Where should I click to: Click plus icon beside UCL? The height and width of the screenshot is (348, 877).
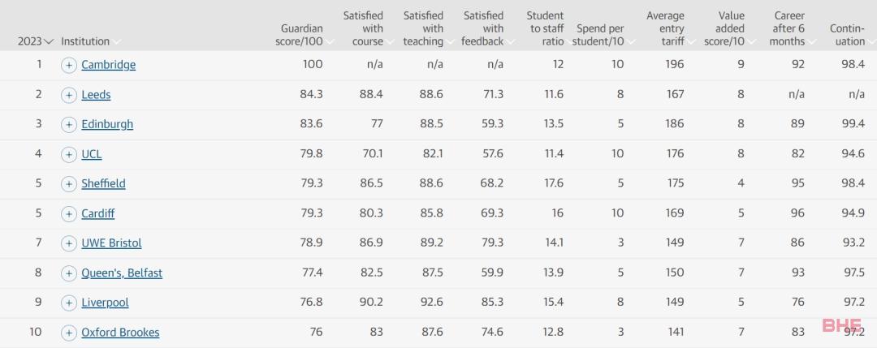(68, 154)
